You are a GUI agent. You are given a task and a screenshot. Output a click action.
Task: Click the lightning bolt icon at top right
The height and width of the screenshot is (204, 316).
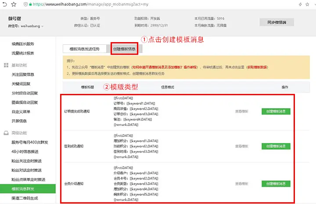(300, 4)
